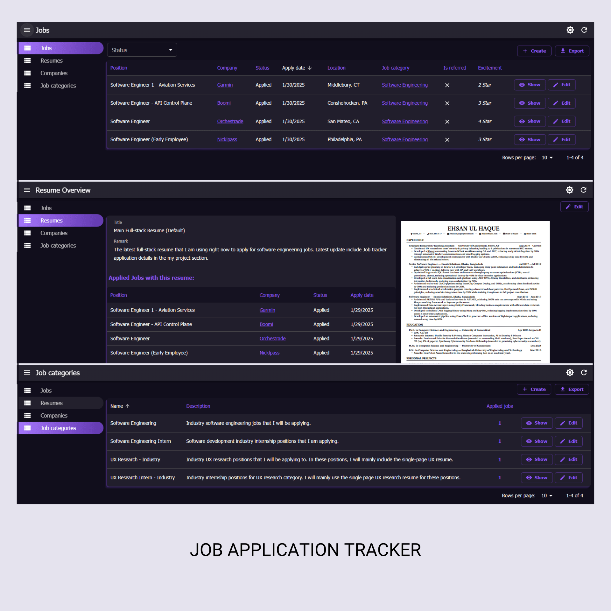
Task: Sort by Name arrow in Job categories table
Action: (x=128, y=406)
